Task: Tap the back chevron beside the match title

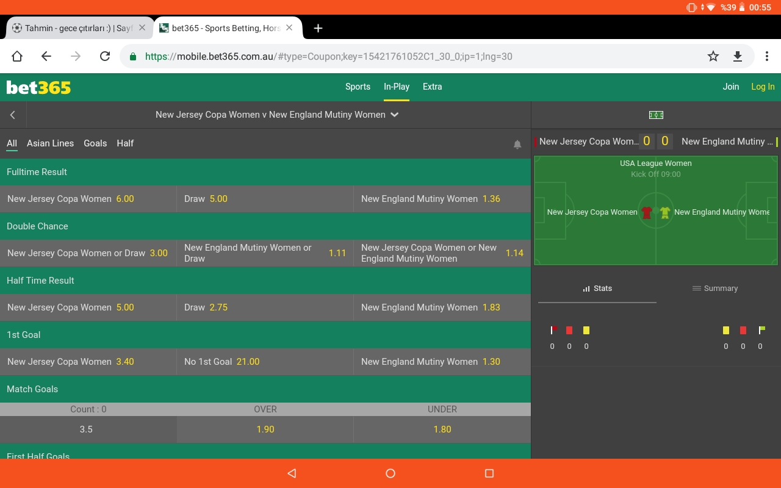Action: click(13, 115)
